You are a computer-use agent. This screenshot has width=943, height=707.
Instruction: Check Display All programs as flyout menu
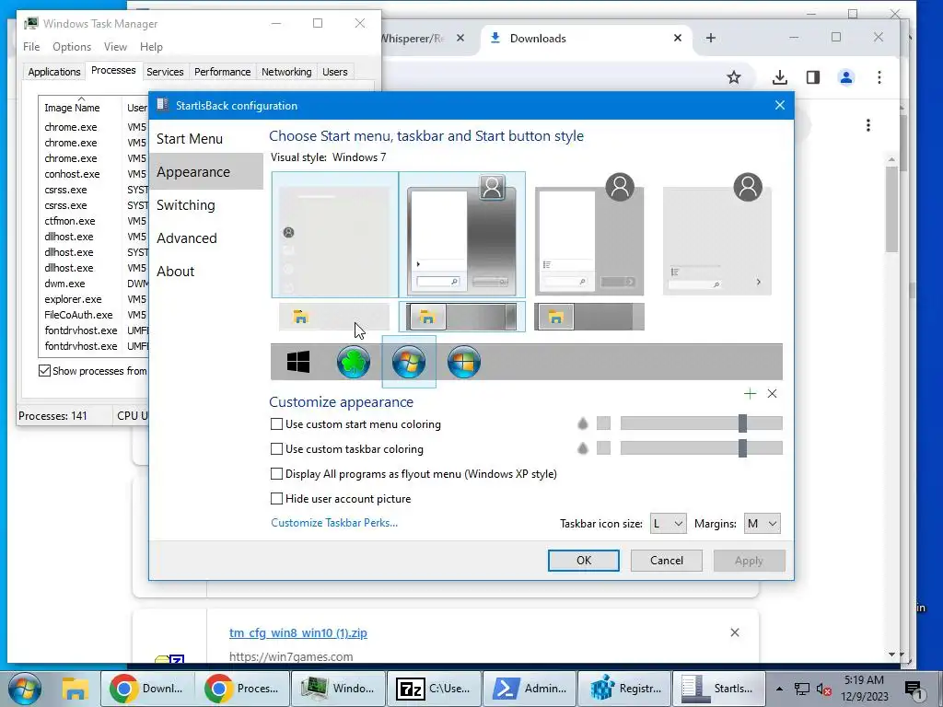276,474
